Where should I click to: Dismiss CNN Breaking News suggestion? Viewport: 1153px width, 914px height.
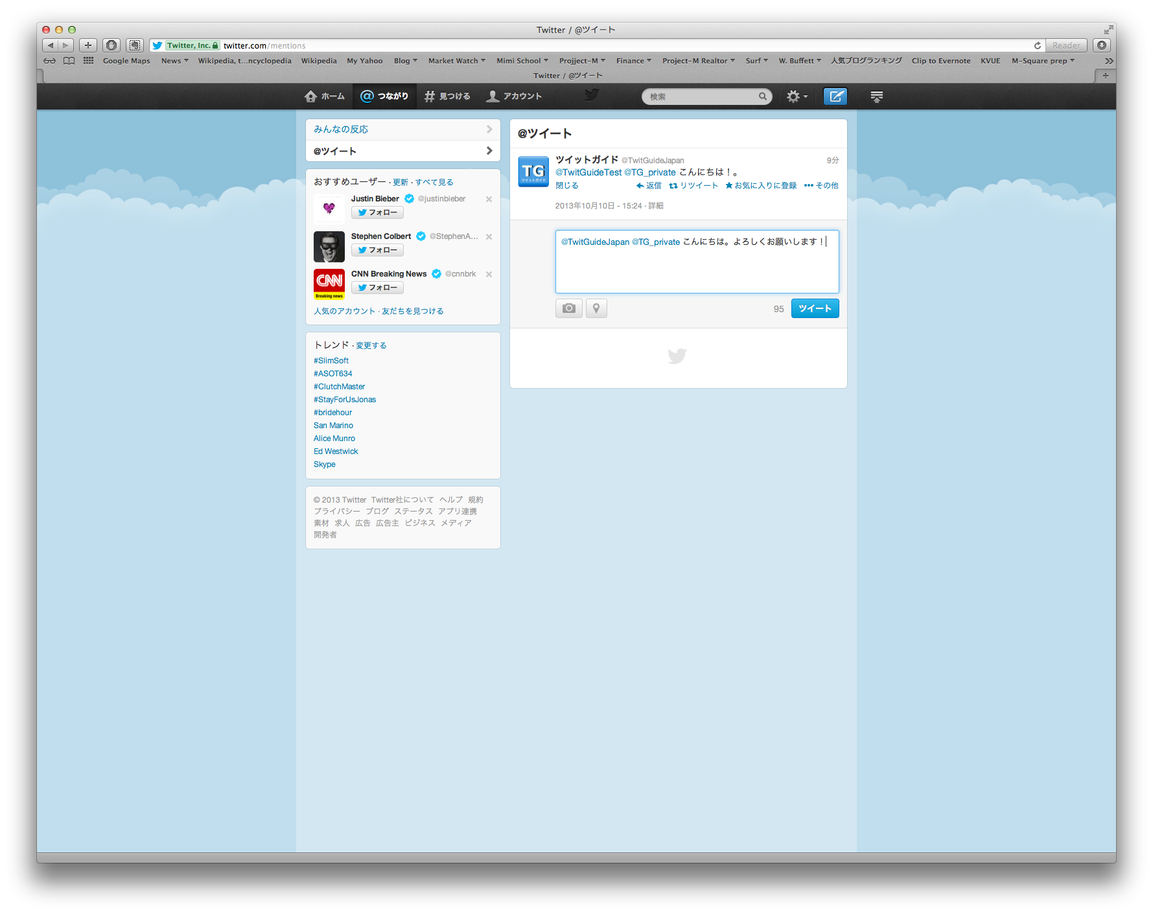pos(489,275)
